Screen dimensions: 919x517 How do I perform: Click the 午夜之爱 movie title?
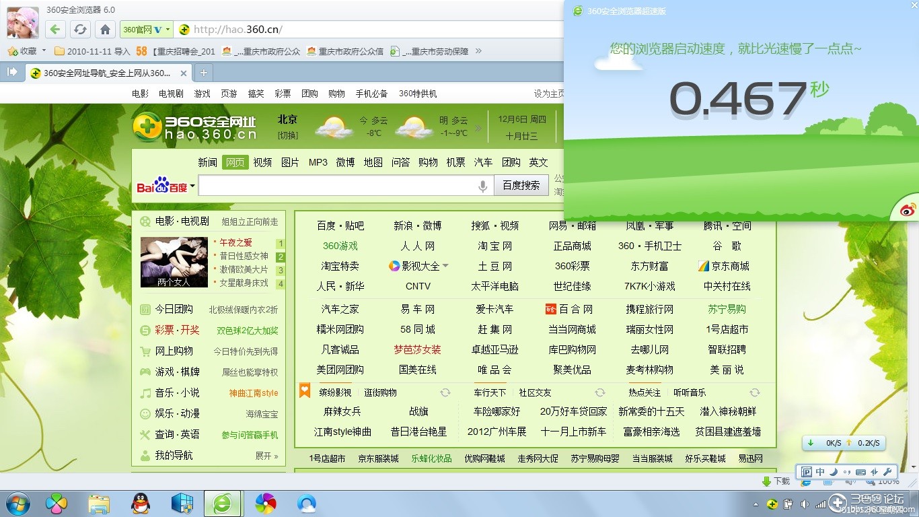click(x=235, y=242)
